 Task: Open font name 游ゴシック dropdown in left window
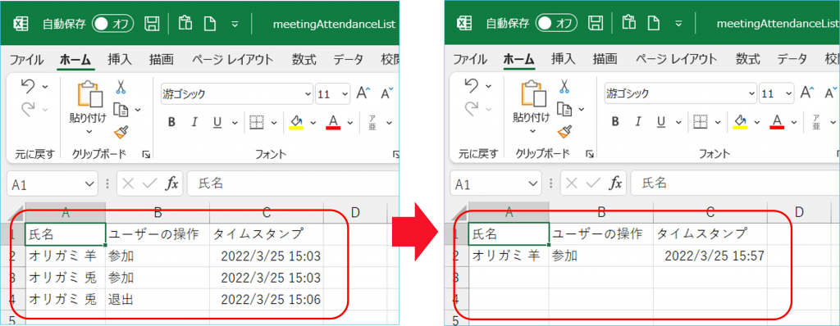pyautogui.click(x=308, y=94)
